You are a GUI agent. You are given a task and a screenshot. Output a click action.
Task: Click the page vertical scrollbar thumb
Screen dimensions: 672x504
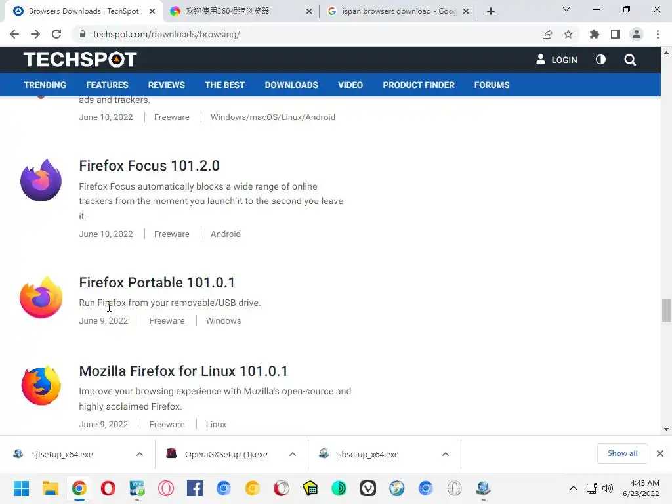point(666,310)
